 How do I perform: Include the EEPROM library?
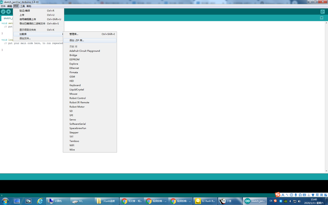click(90, 59)
